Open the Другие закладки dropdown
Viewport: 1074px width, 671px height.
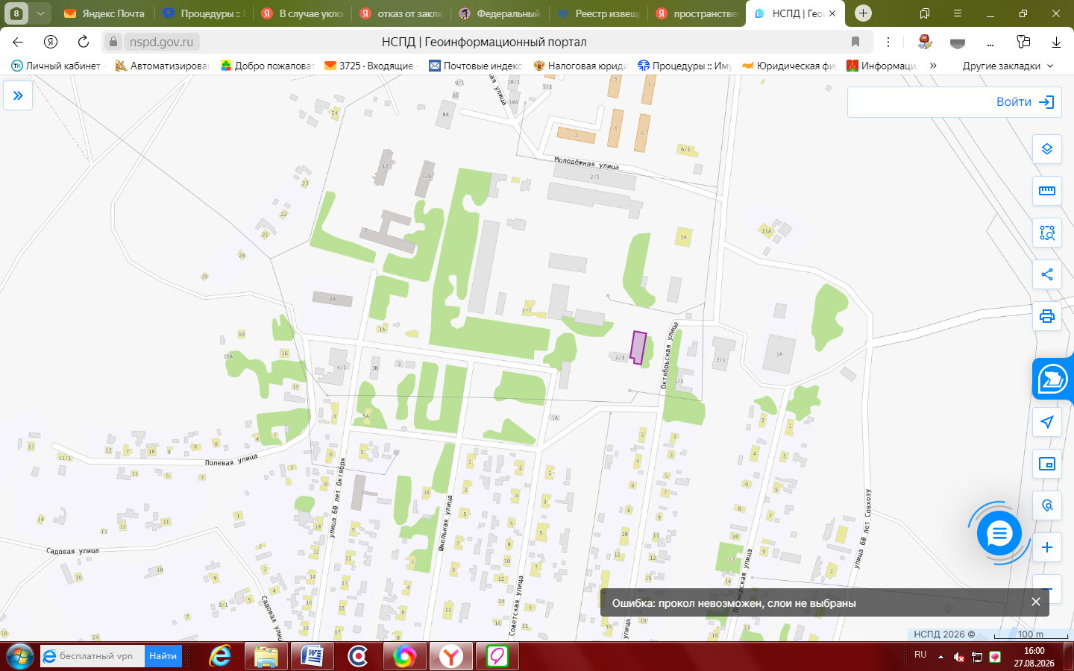[x=1008, y=66]
